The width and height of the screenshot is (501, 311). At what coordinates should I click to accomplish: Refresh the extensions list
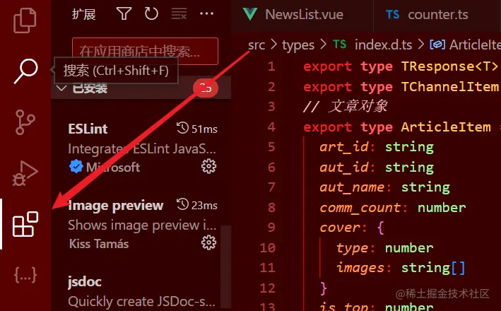[151, 13]
